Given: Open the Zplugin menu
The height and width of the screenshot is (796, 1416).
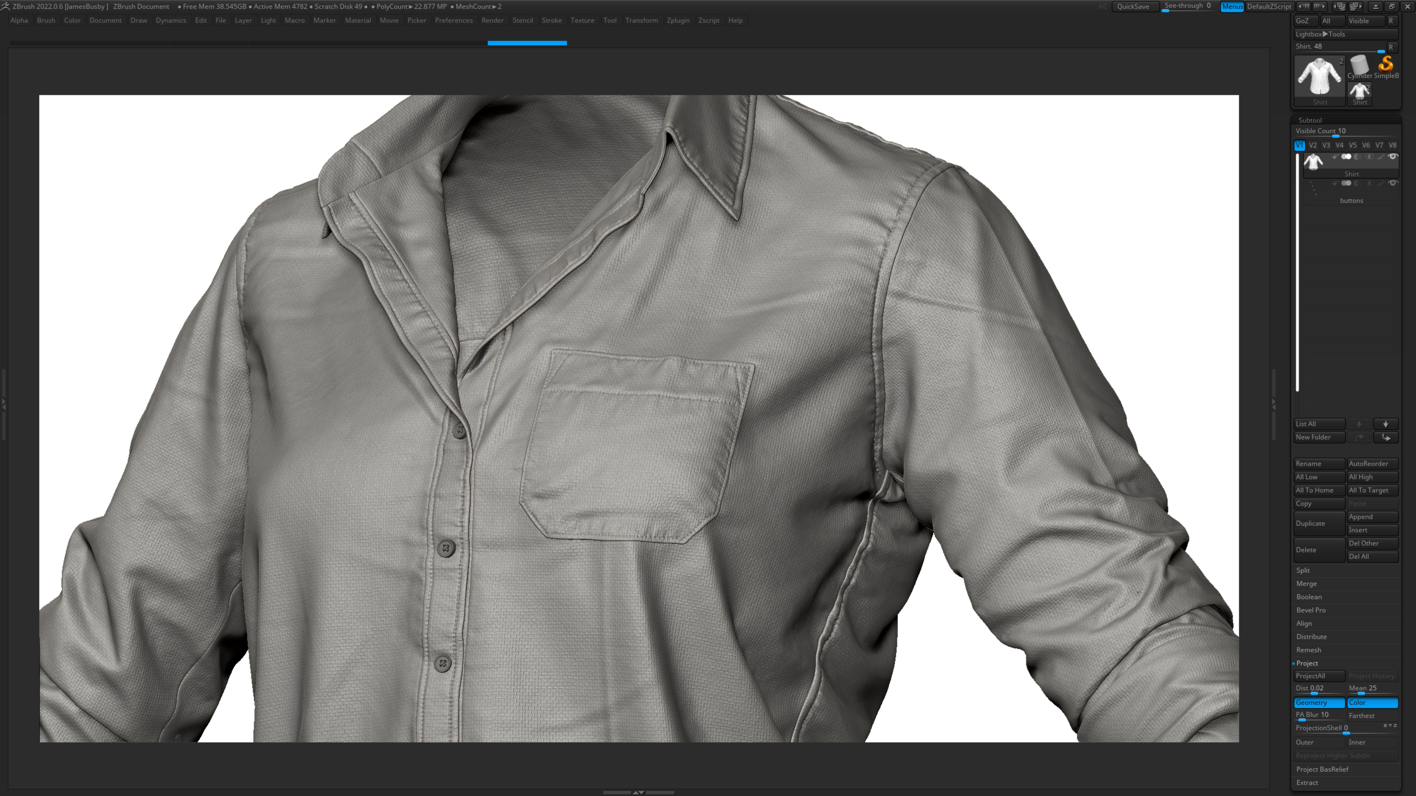Looking at the screenshot, I should [x=678, y=20].
